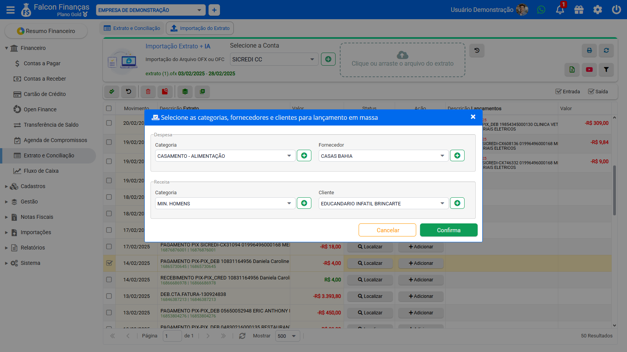Toggle the select-all header checkbox
The height and width of the screenshot is (352, 627).
click(x=109, y=108)
